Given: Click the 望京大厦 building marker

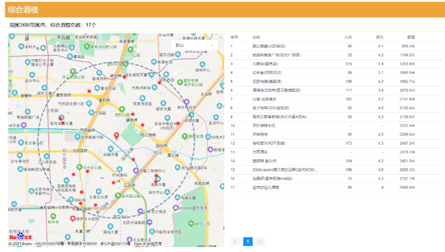Looking at the screenshot, I should [163, 103].
